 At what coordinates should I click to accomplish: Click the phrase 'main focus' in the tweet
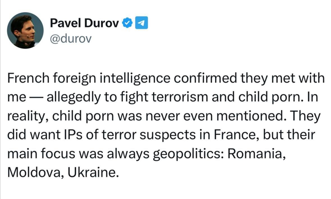tap(41, 154)
